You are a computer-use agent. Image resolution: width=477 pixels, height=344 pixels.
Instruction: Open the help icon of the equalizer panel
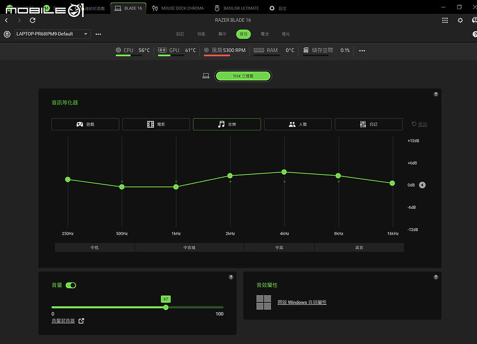point(436,94)
